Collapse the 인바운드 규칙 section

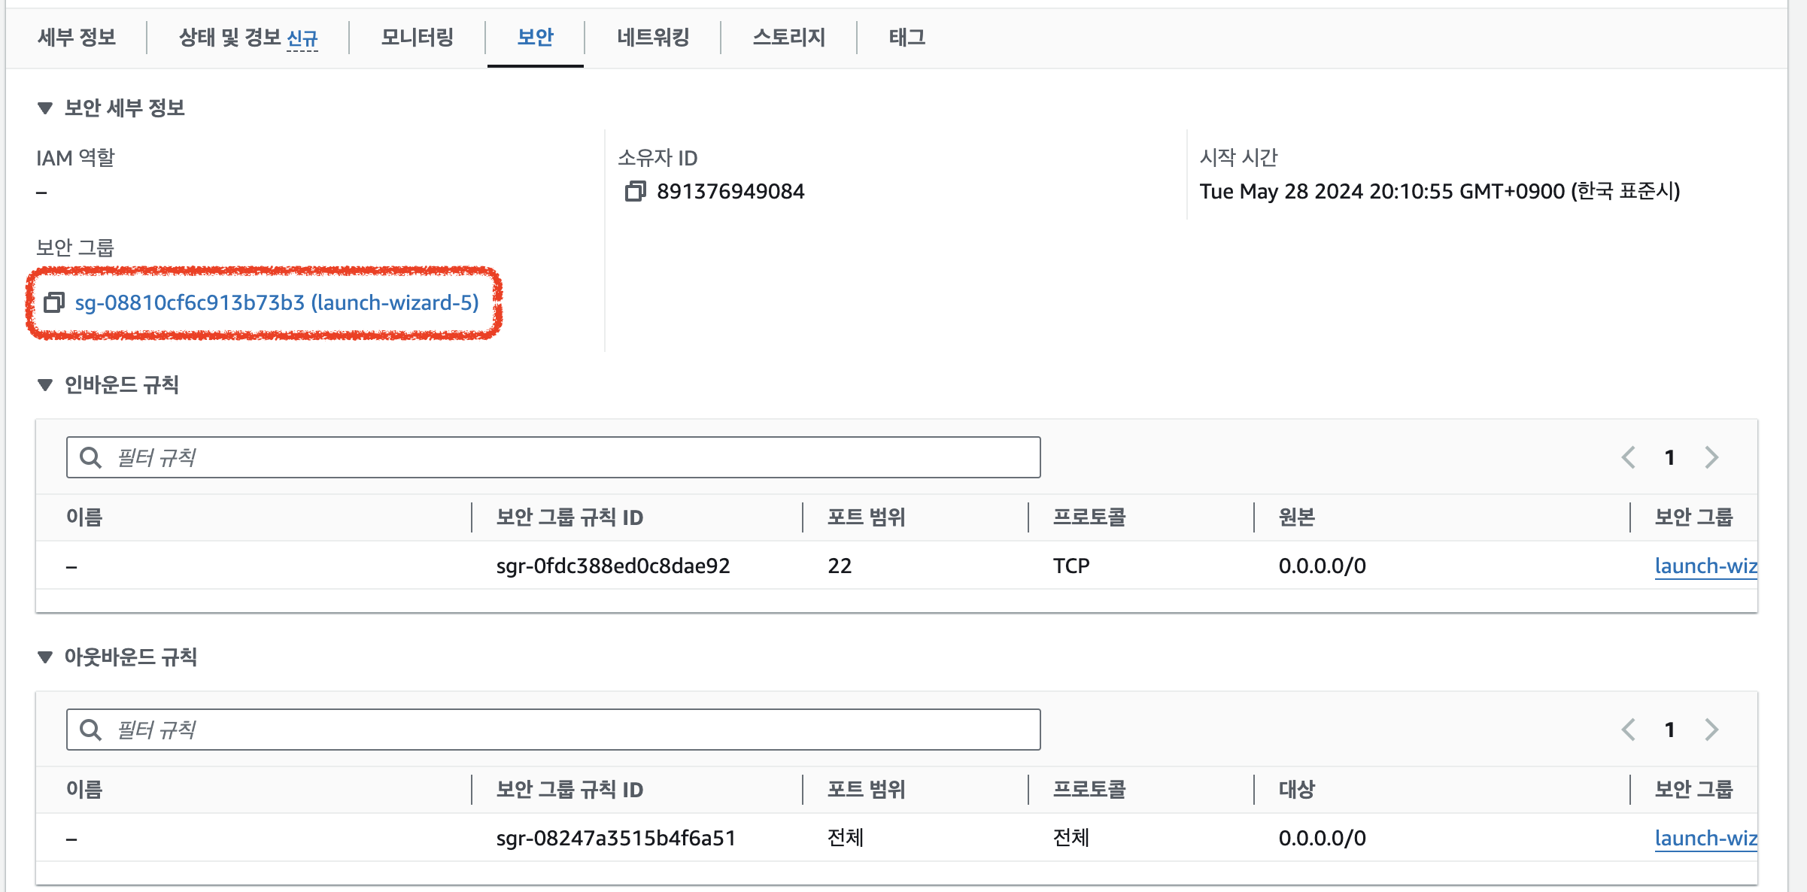(x=45, y=385)
